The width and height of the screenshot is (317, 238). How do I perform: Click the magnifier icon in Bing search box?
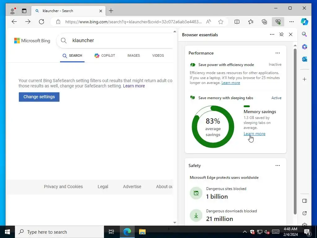click(x=64, y=41)
